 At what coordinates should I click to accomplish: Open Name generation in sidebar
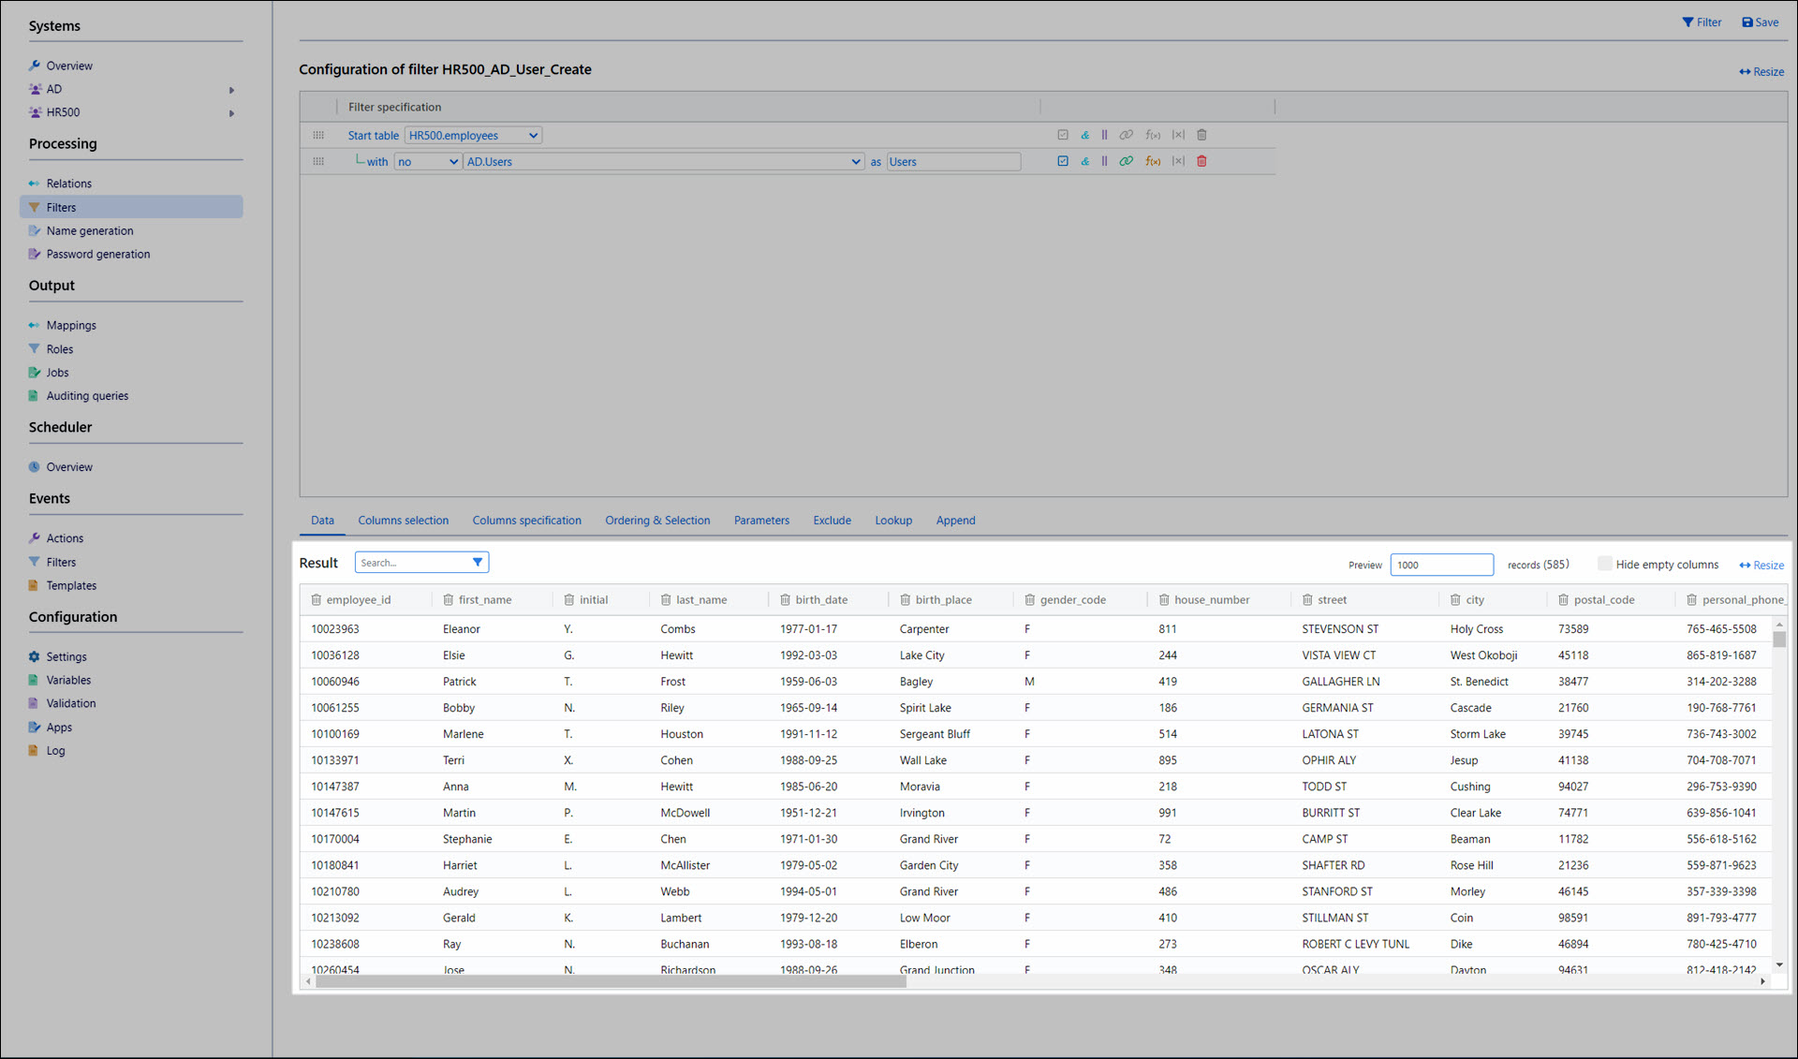90,231
